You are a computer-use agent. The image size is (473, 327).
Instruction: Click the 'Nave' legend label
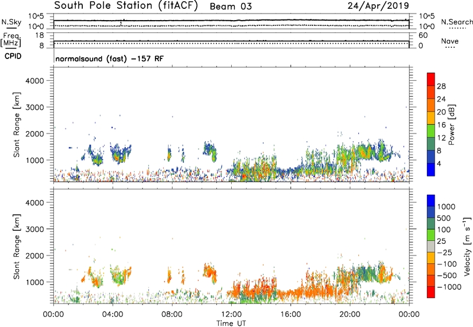450,41
